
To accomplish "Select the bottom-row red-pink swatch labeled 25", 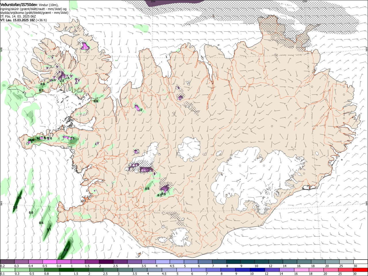I will [346, 270].
